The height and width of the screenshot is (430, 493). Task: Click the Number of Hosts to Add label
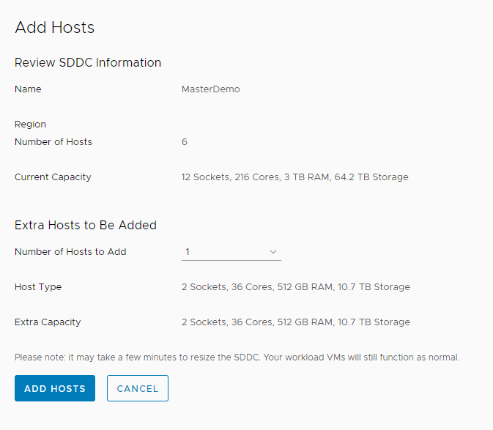coord(70,252)
